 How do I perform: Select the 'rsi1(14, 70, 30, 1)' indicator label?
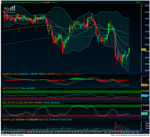[x=11, y=88]
